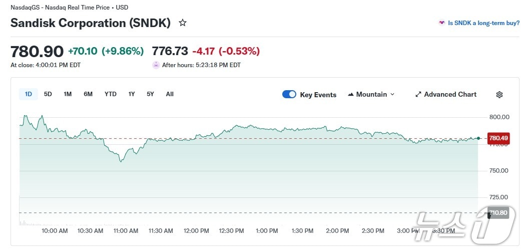This screenshot has height=252, width=523.
Task: Show the 6M chart range
Action: point(88,94)
